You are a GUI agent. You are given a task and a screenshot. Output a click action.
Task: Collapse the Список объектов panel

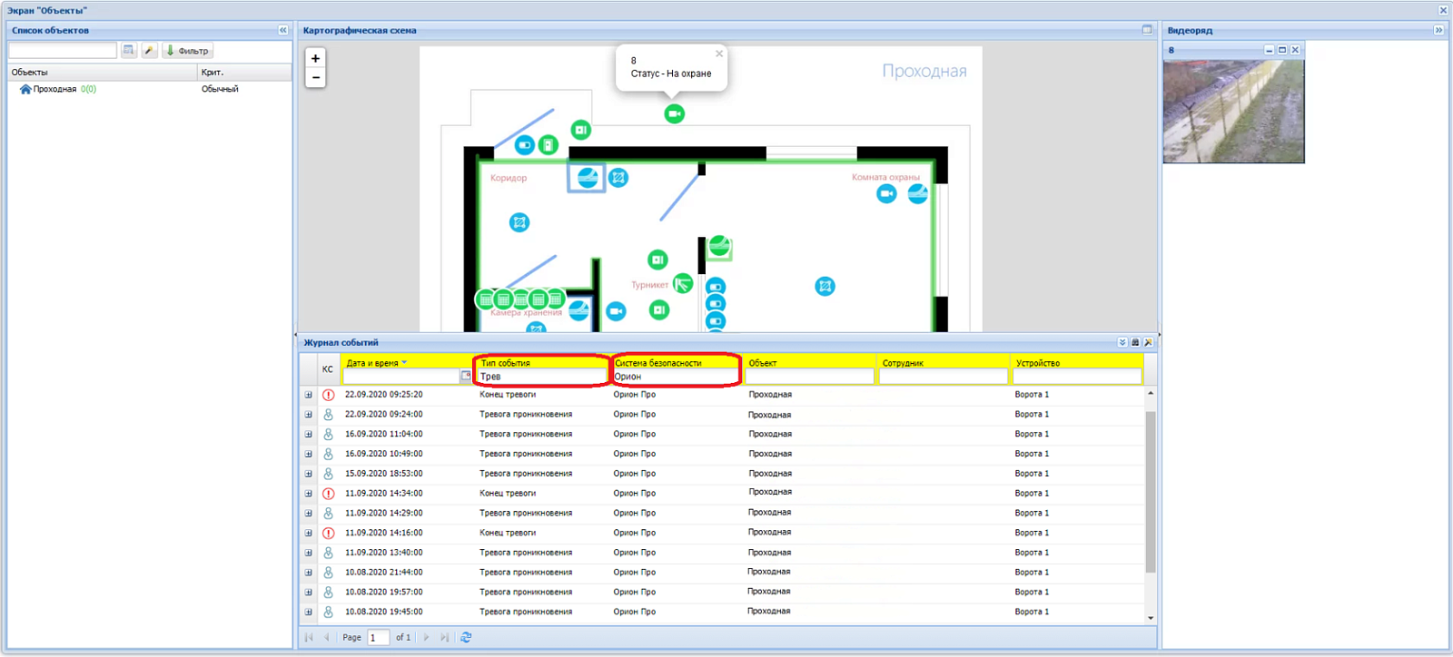pos(282,30)
